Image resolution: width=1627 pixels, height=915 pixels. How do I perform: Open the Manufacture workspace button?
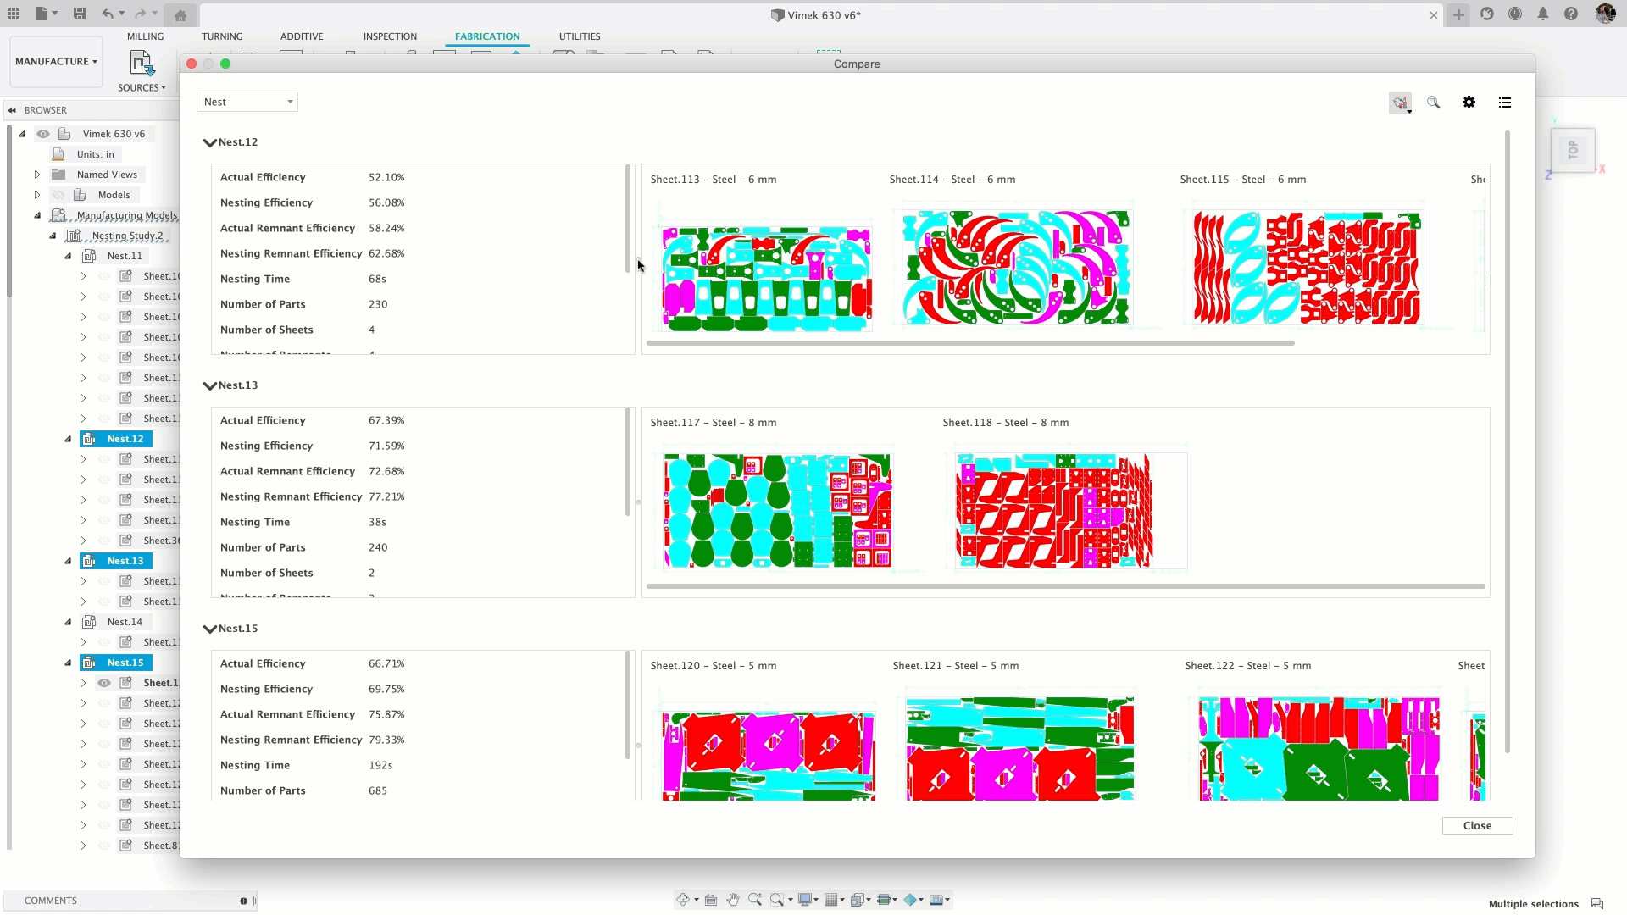56,62
